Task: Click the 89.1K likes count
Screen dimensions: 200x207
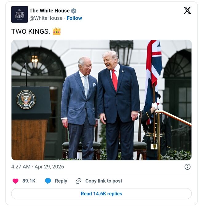Action: pos(29,181)
